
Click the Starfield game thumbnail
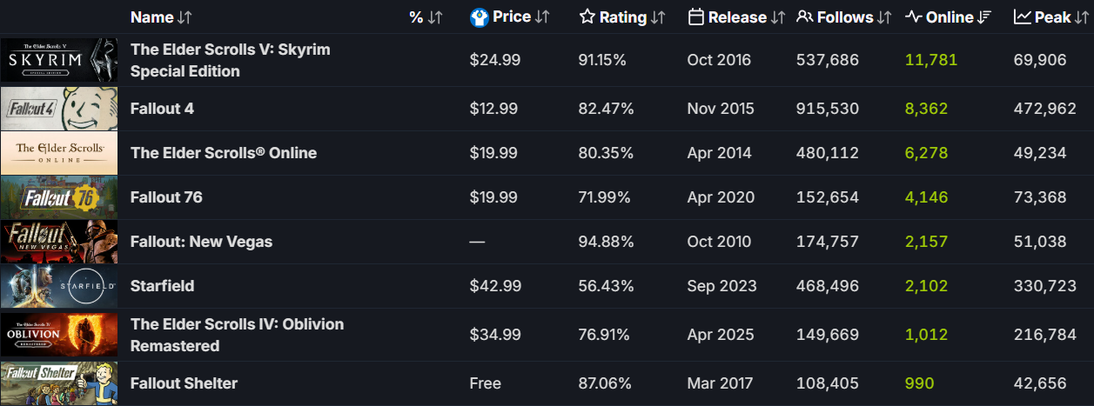(x=59, y=286)
